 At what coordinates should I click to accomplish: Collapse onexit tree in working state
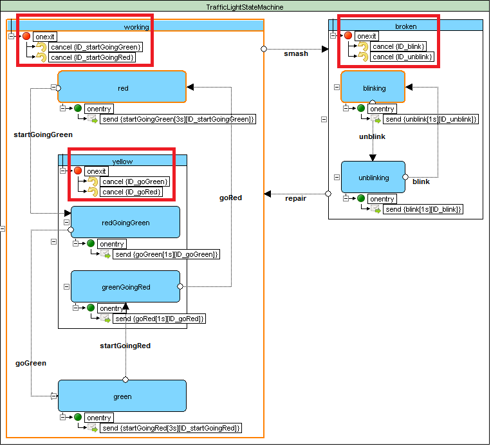pos(12,37)
